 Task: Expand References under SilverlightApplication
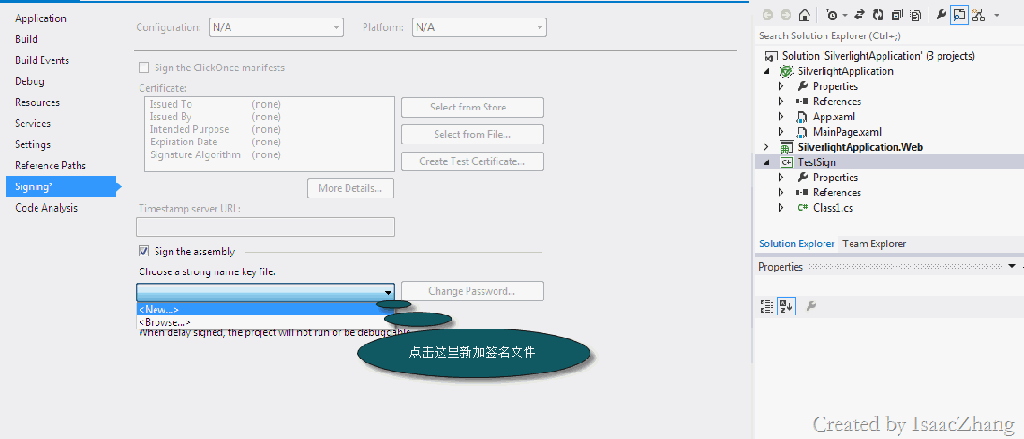tap(781, 101)
